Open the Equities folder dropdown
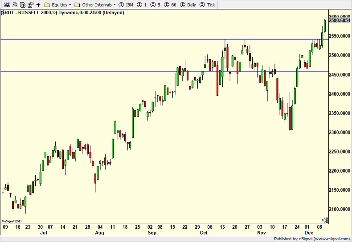Viewport: 352px width, 242px height. point(58,4)
